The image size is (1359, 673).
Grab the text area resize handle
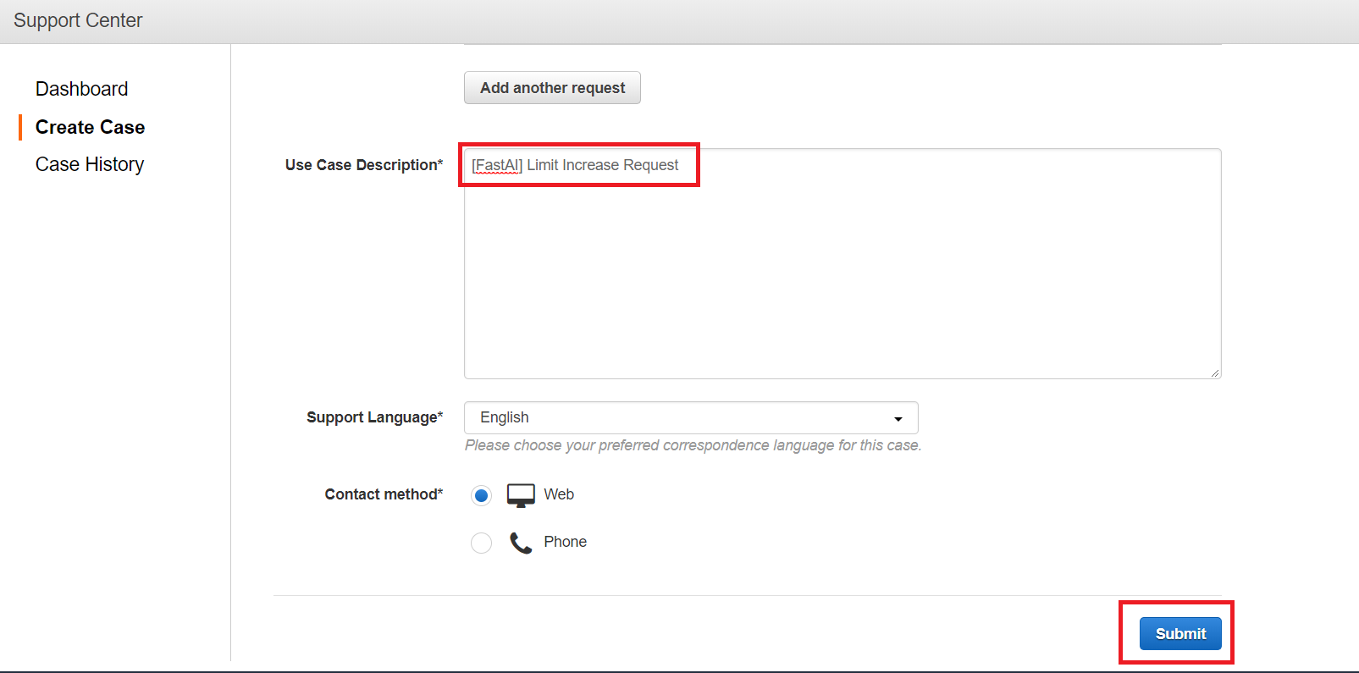[x=1215, y=372]
